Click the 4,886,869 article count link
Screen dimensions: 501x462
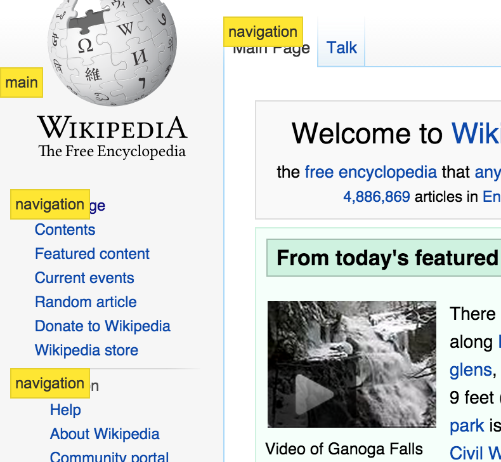[377, 197]
